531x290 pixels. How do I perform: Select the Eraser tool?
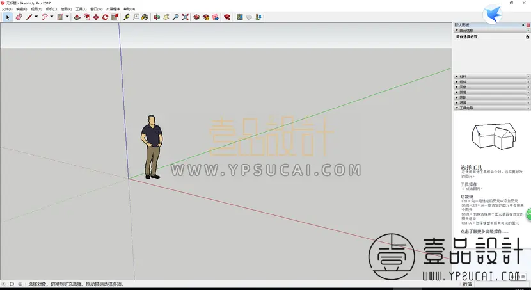click(x=19, y=17)
